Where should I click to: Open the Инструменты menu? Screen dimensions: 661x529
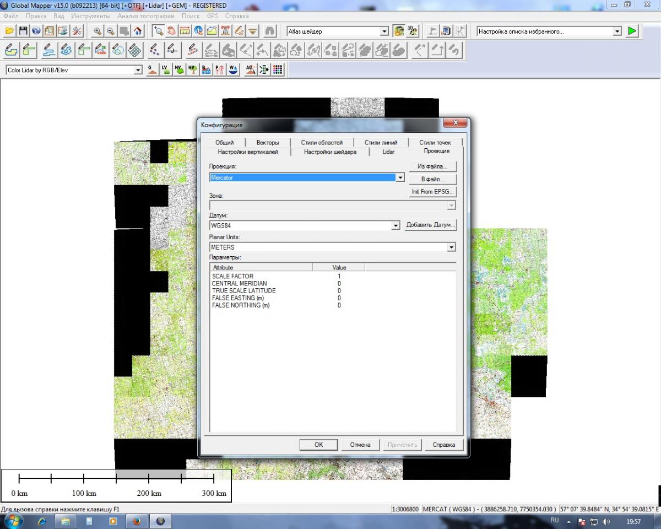91,16
